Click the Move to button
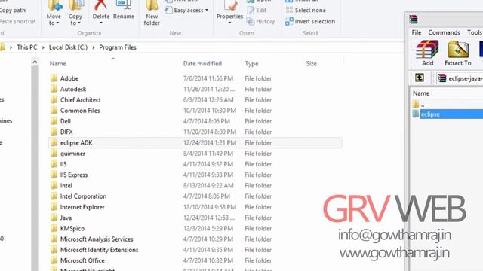Image resolution: width=483 pixels, height=271 pixels. (54, 13)
